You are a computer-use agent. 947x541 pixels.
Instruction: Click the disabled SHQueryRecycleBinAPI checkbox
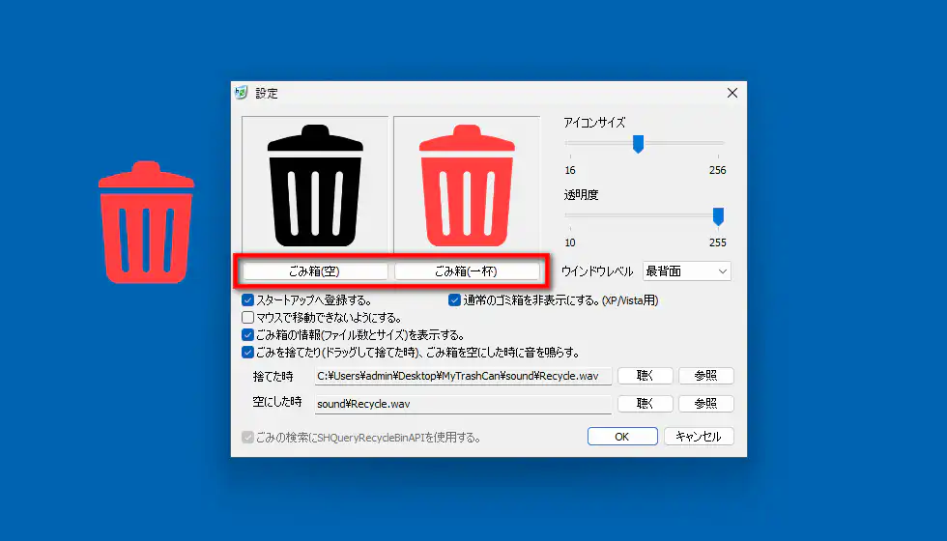(247, 437)
